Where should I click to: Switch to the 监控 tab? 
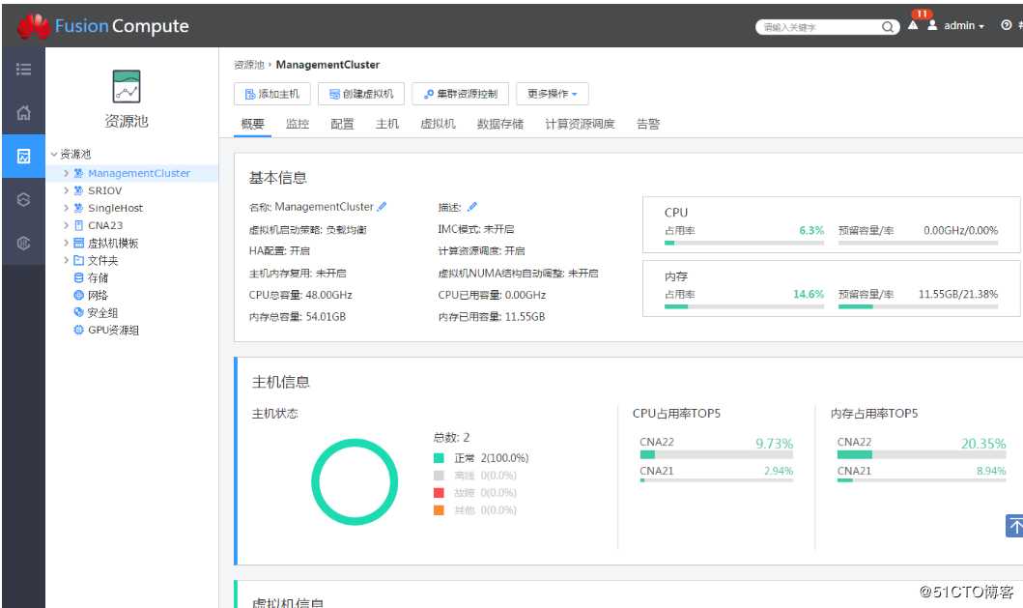[298, 124]
